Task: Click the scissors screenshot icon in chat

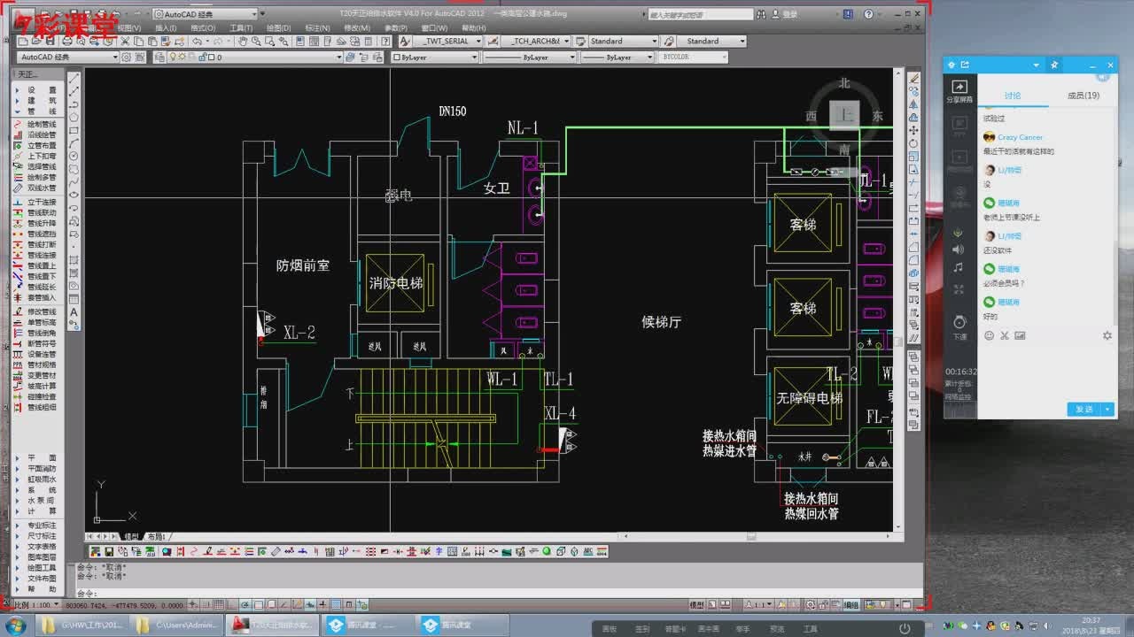Action: (1005, 336)
